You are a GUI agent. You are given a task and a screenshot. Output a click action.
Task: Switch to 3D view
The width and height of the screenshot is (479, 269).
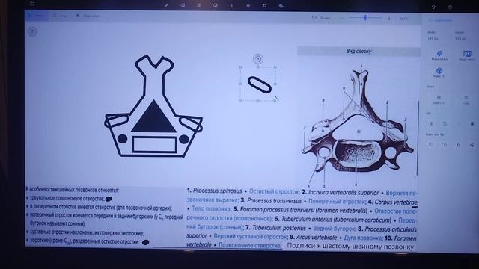(321, 18)
